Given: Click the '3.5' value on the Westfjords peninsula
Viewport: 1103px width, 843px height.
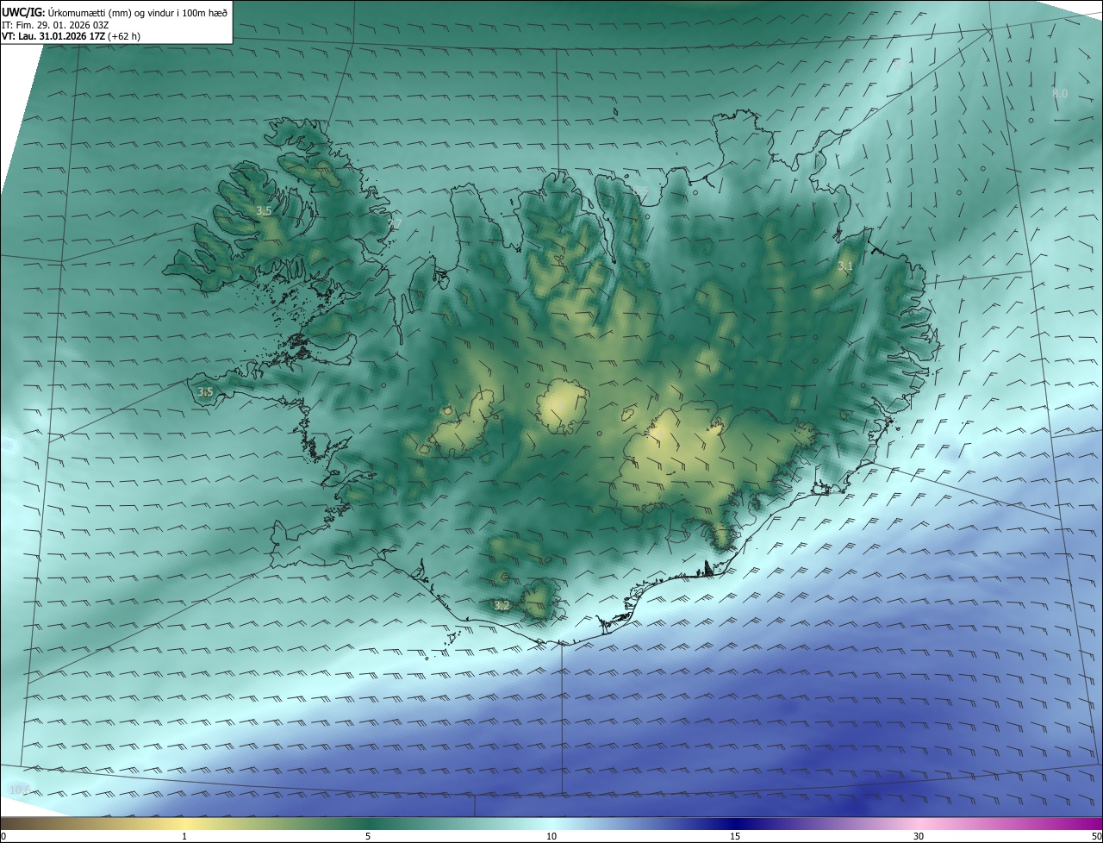Looking at the screenshot, I should tap(264, 210).
